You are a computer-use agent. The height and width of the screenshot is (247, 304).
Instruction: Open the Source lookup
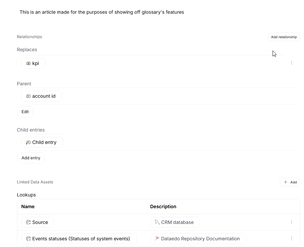click(40, 223)
